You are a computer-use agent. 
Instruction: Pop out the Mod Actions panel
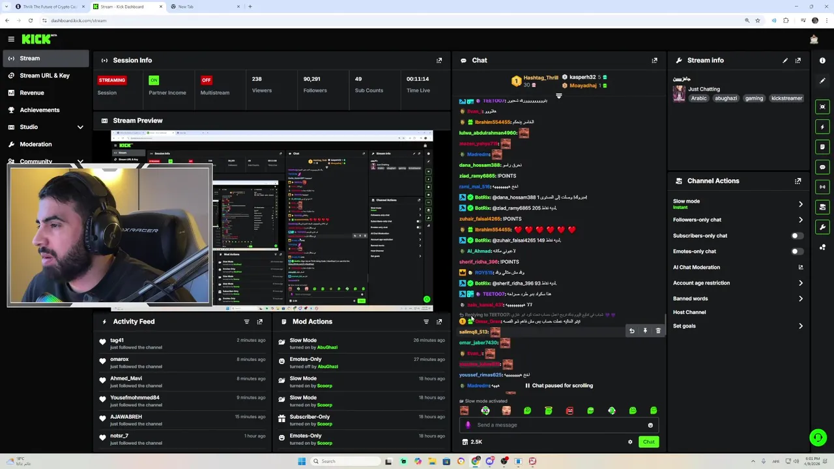439,322
